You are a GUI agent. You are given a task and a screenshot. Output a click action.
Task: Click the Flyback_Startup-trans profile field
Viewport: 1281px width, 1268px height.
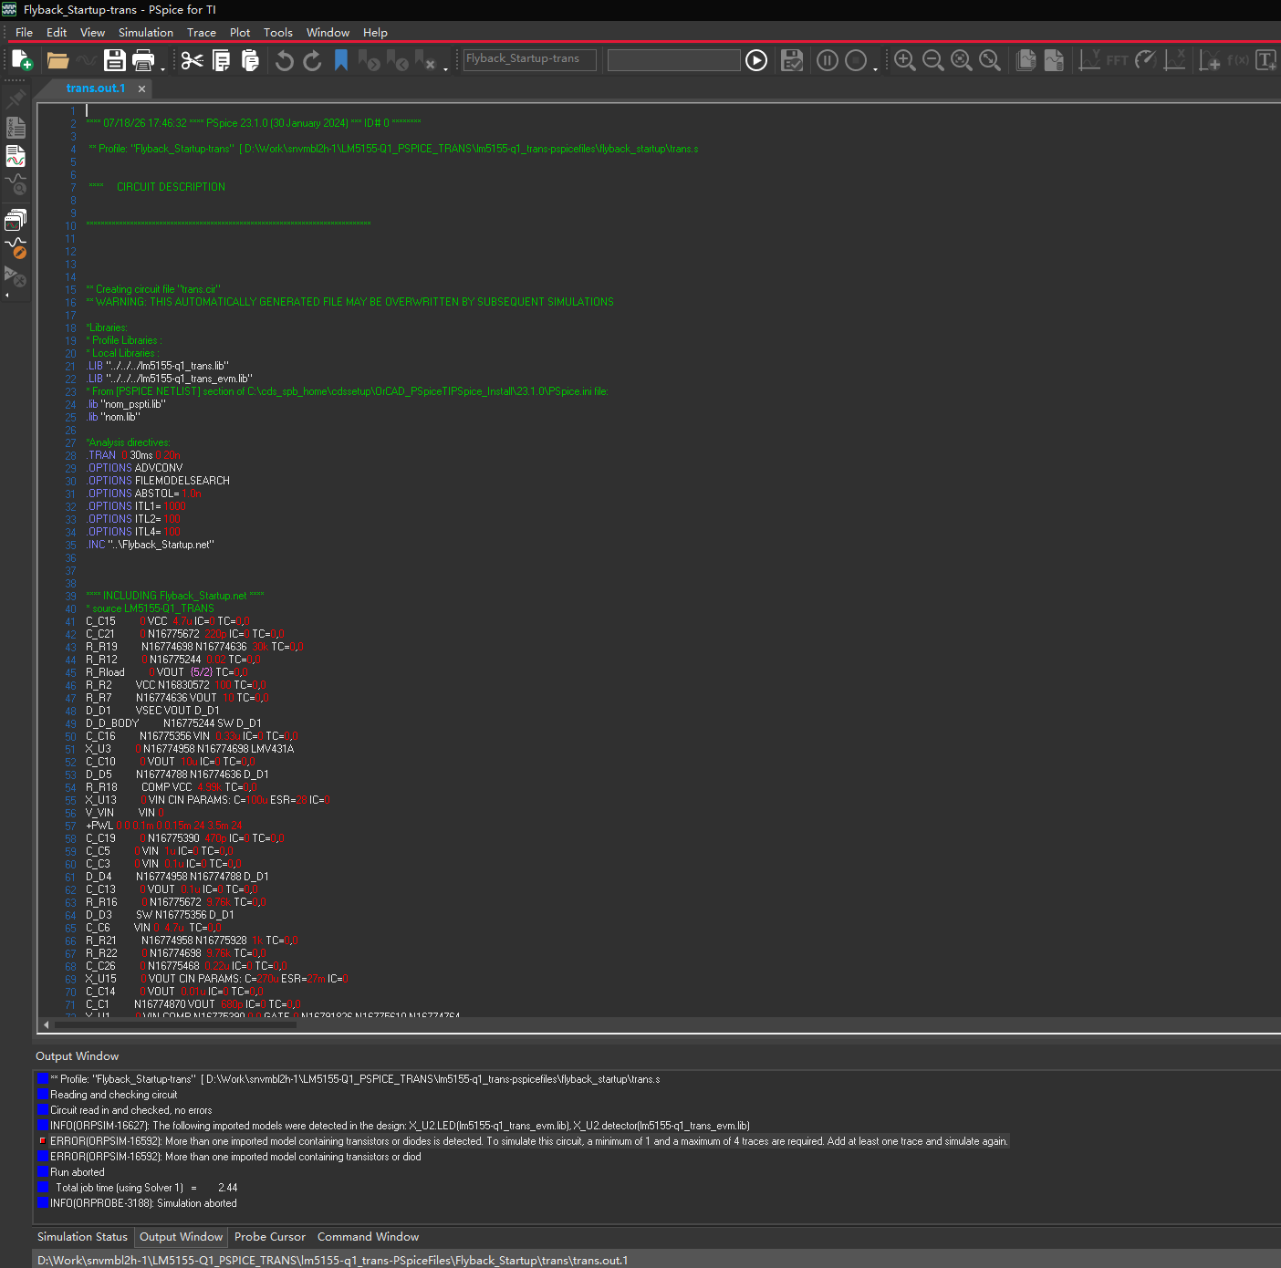pyautogui.click(x=529, y=59)
